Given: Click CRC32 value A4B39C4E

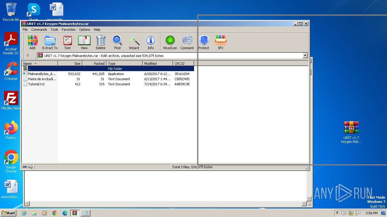Looking at the screenshot, I should point(182,84).
